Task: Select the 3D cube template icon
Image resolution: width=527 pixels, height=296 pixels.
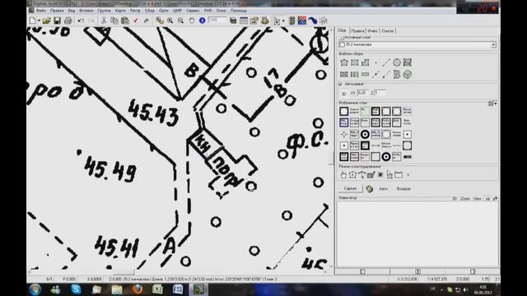Action: (x=408, y=74)
